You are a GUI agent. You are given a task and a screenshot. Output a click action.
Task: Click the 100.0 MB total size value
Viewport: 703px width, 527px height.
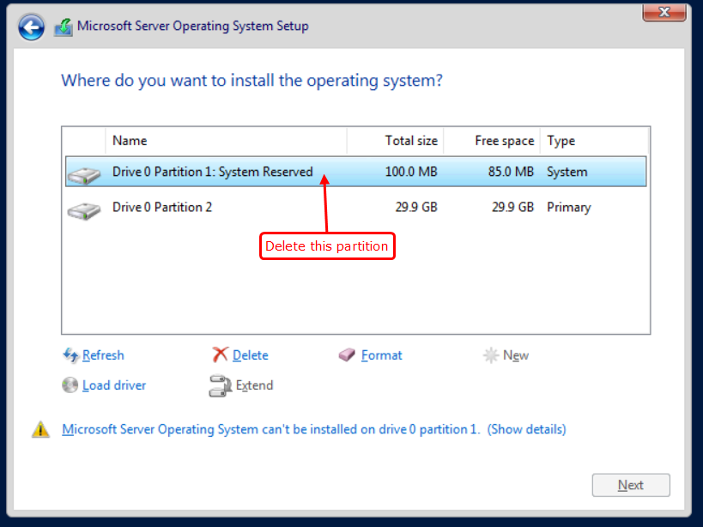411,172
